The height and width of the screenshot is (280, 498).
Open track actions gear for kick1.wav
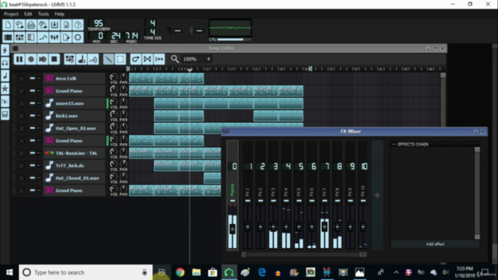(x=21, y=116)
